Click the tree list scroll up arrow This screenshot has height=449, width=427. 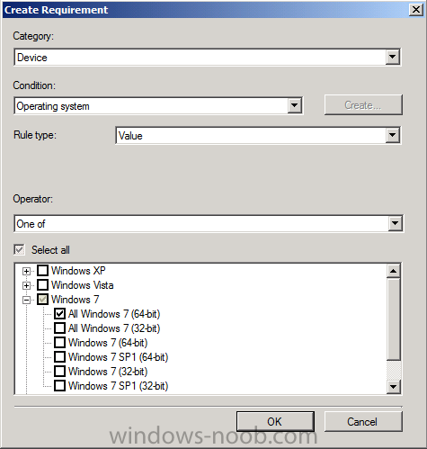[393, 271]
